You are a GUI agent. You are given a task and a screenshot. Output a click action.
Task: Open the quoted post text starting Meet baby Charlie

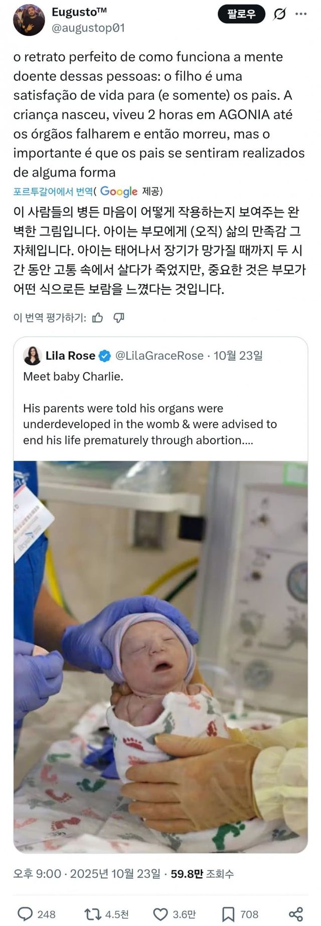coord(150,408)
